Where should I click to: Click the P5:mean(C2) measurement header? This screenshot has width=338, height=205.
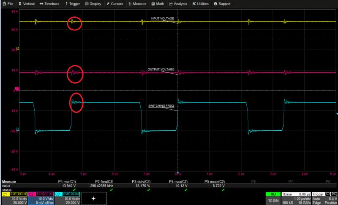pos(215,181)
